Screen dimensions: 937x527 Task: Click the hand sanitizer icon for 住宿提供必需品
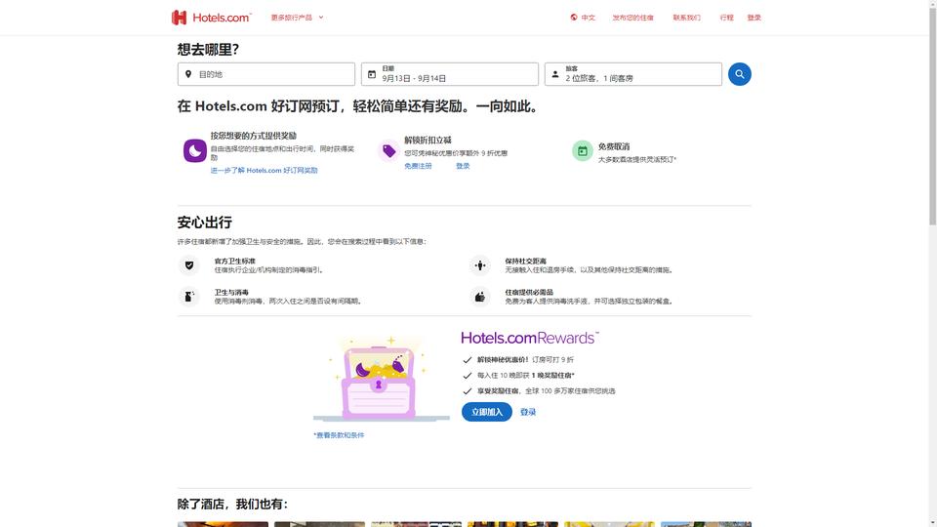point(480,297)
